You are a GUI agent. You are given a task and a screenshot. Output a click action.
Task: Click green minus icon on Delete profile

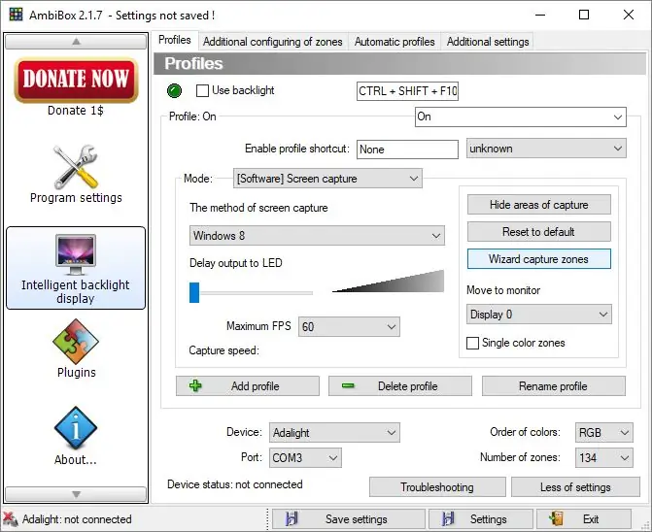coord(348,385)
